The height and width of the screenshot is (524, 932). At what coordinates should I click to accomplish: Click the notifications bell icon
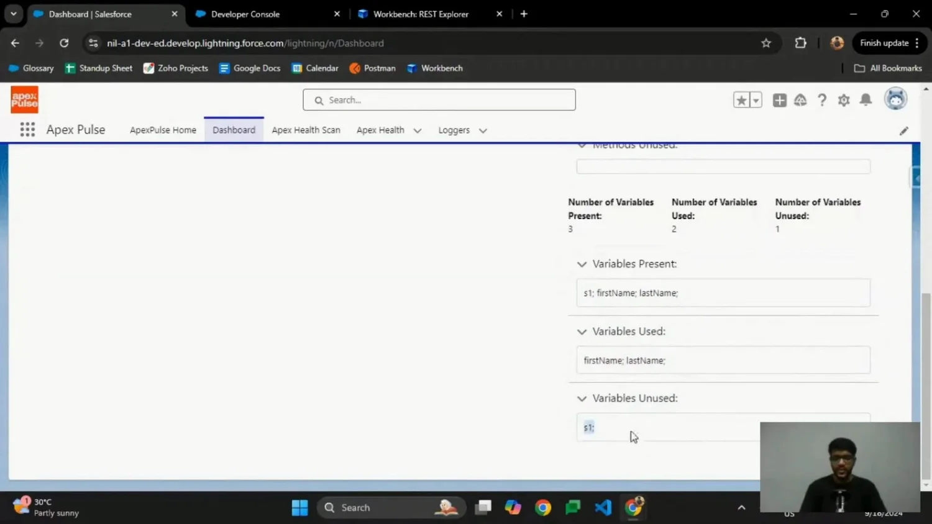pos(865,99)
